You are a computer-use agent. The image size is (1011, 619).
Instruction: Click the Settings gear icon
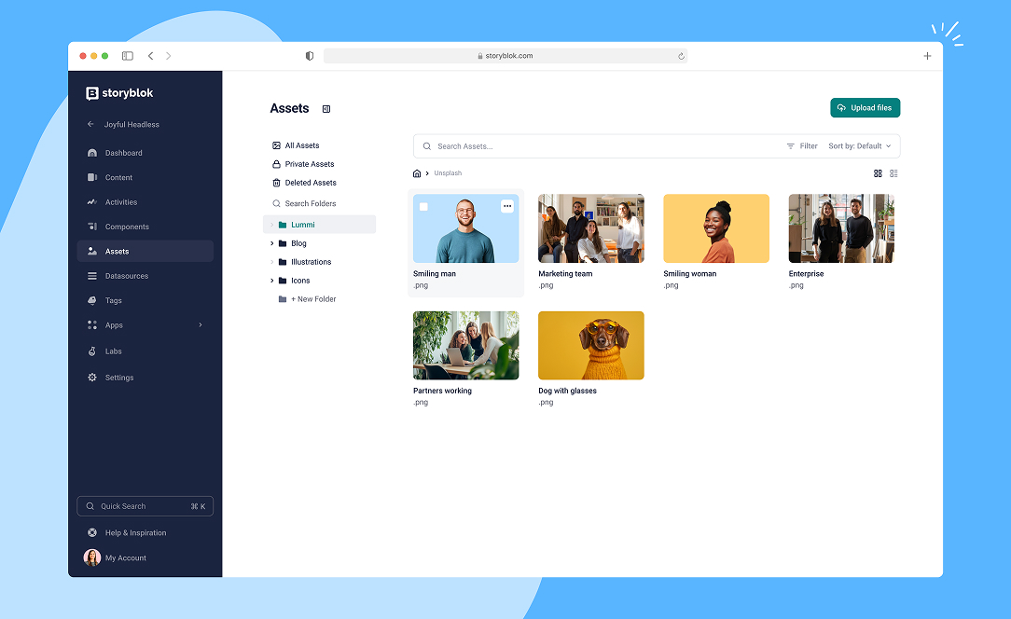[x=92, y=378]
